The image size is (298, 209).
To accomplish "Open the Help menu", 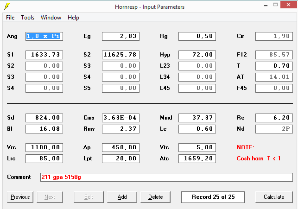I will [x=73, y=18].
